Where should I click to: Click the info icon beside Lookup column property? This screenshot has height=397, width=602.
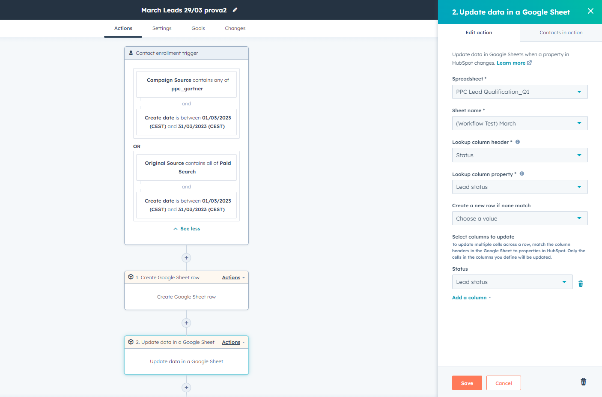[522, 174]
